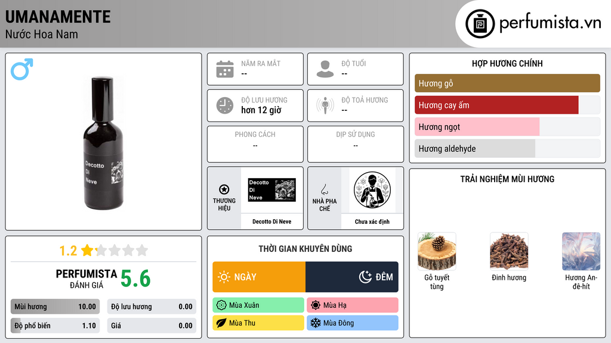Image resolution: width=611 pixels, height=343 pixels.
Task: Click the Độ phổ biến 1.10 score bar
Action: (55, 326)
